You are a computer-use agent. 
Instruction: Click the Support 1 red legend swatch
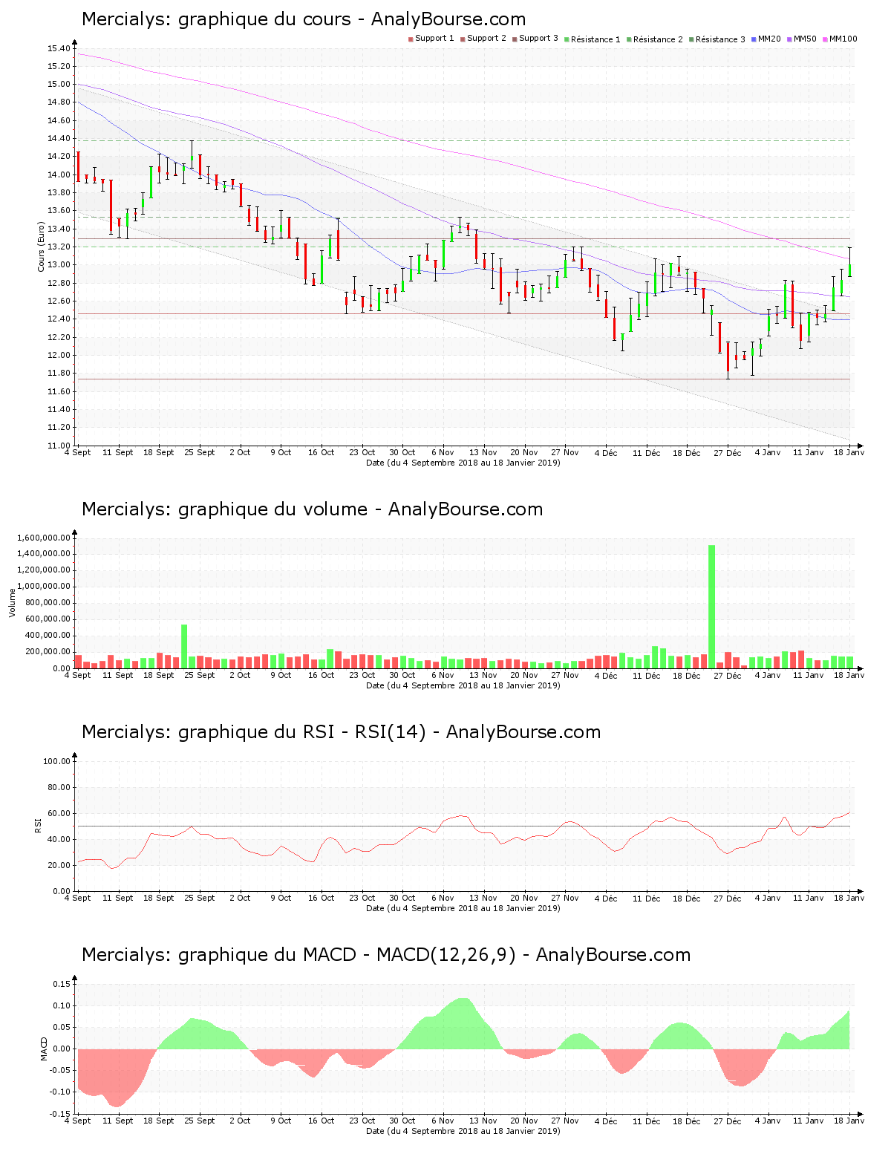click(x=411, y=39)
